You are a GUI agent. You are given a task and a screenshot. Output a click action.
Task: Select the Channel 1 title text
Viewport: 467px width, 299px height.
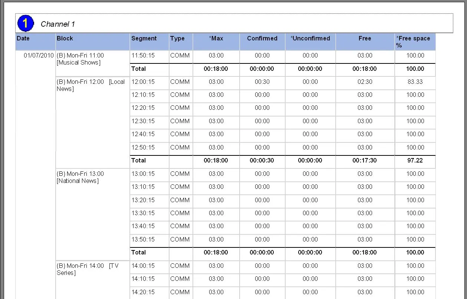(57, 24)
